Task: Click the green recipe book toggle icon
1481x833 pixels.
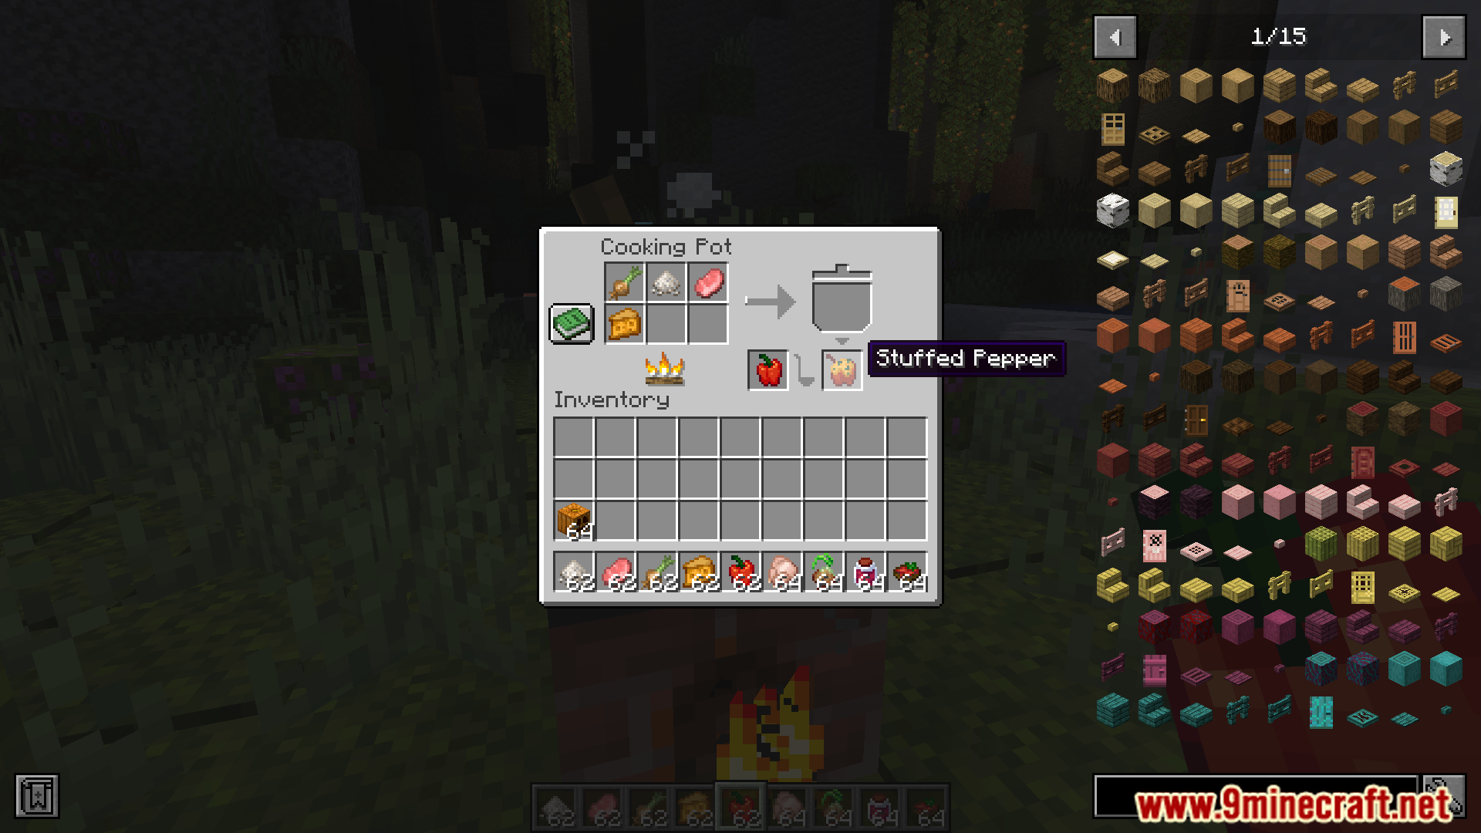Action: click(x=571, y=322)
